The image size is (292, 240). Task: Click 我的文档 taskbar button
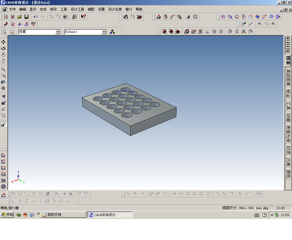[64, 215]
